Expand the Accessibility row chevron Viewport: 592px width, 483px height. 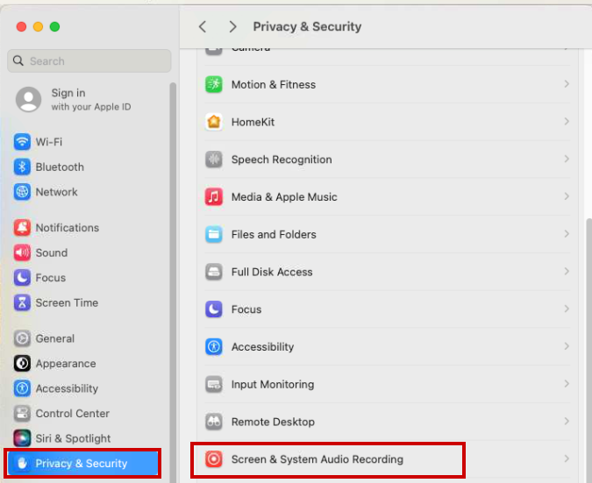(567, 346)
